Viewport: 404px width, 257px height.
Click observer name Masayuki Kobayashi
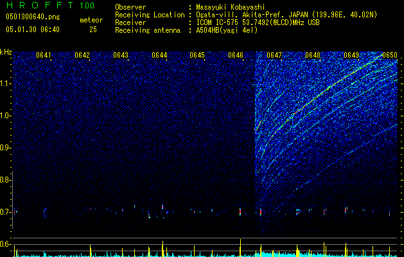(231, 7)
